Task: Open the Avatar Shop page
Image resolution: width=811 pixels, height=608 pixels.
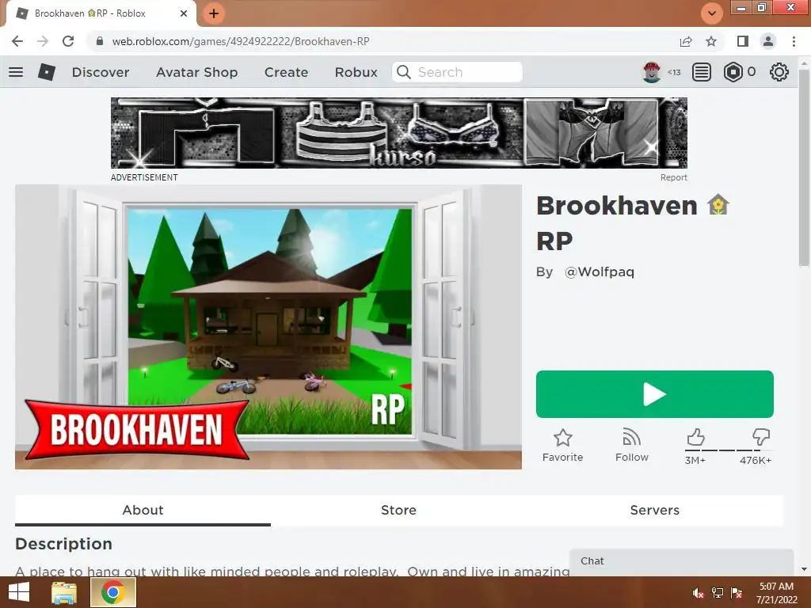Action: (x=196, y=72)
